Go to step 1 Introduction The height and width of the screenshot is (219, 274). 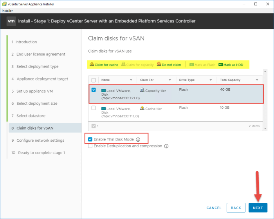24,42
